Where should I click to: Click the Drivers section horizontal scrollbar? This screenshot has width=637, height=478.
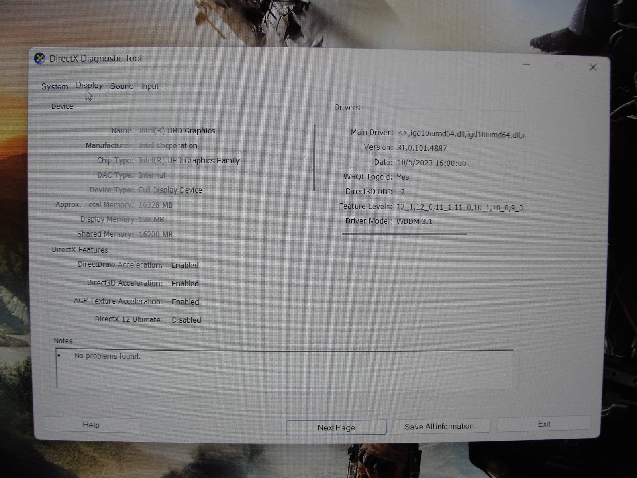click(x=404, y=234)
